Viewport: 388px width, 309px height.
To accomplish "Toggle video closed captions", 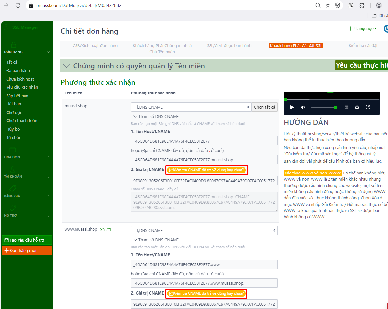I will (346, 107).
